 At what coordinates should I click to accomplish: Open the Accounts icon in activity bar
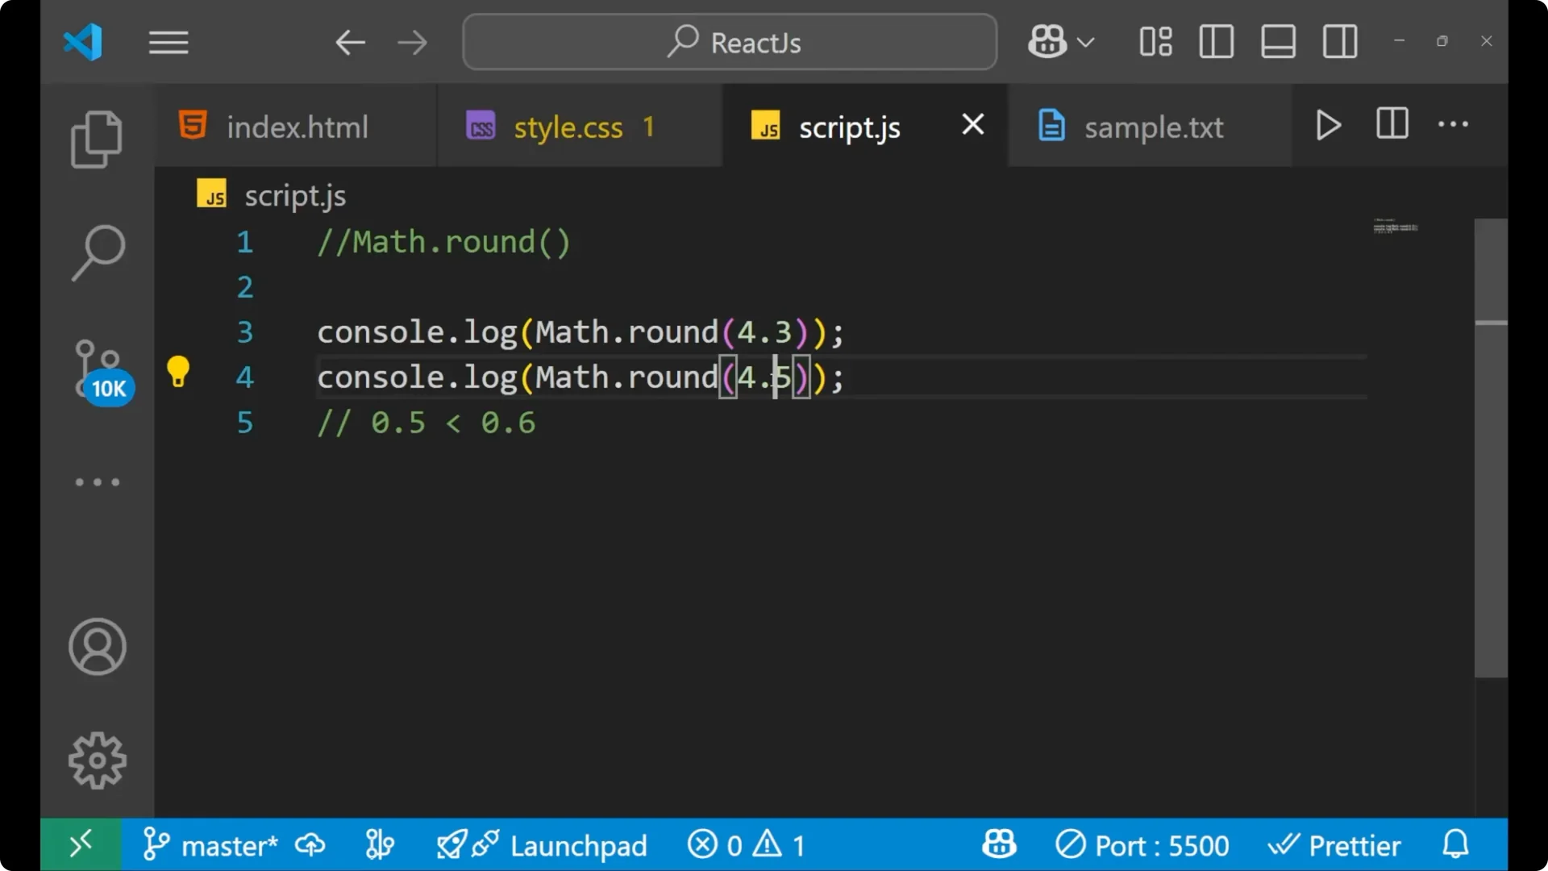[x=97, y=647]
